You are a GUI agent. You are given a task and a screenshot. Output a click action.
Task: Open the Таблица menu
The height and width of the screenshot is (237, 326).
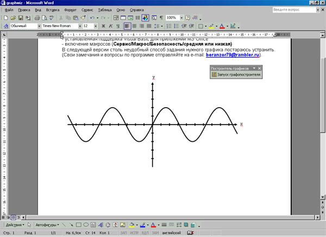click(x=105, y=10)
